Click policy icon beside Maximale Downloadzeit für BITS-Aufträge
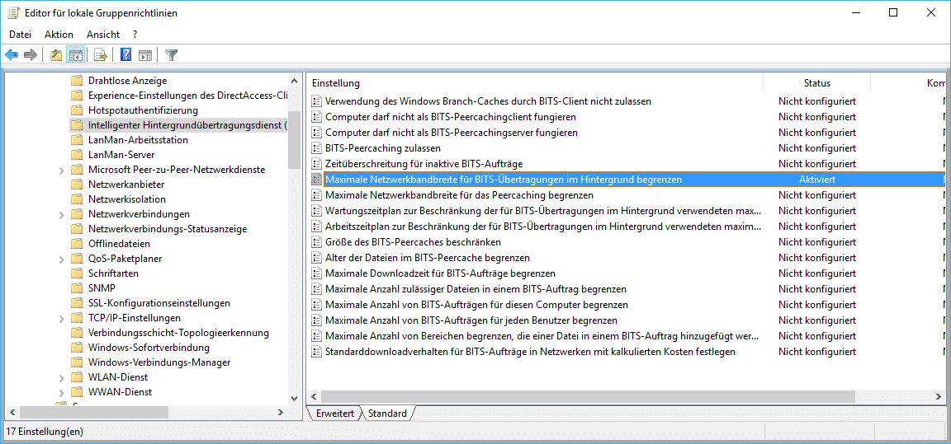951x444 pixels. pyautogui.click(x=316, y=274)
